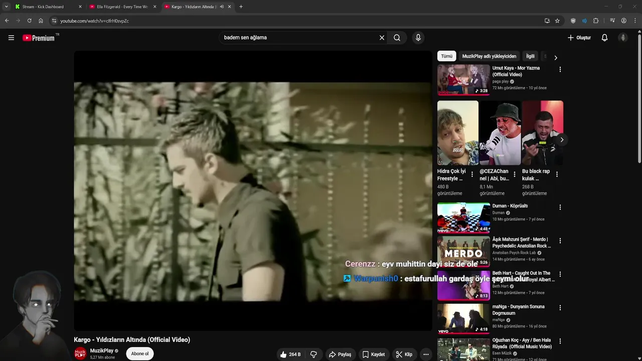Open options for Umut Kaya - Mor Yazma
642x361 pixels.
[x=560, y=70]
